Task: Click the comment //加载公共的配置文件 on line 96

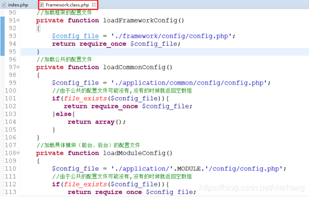Action: click(64, 60)
